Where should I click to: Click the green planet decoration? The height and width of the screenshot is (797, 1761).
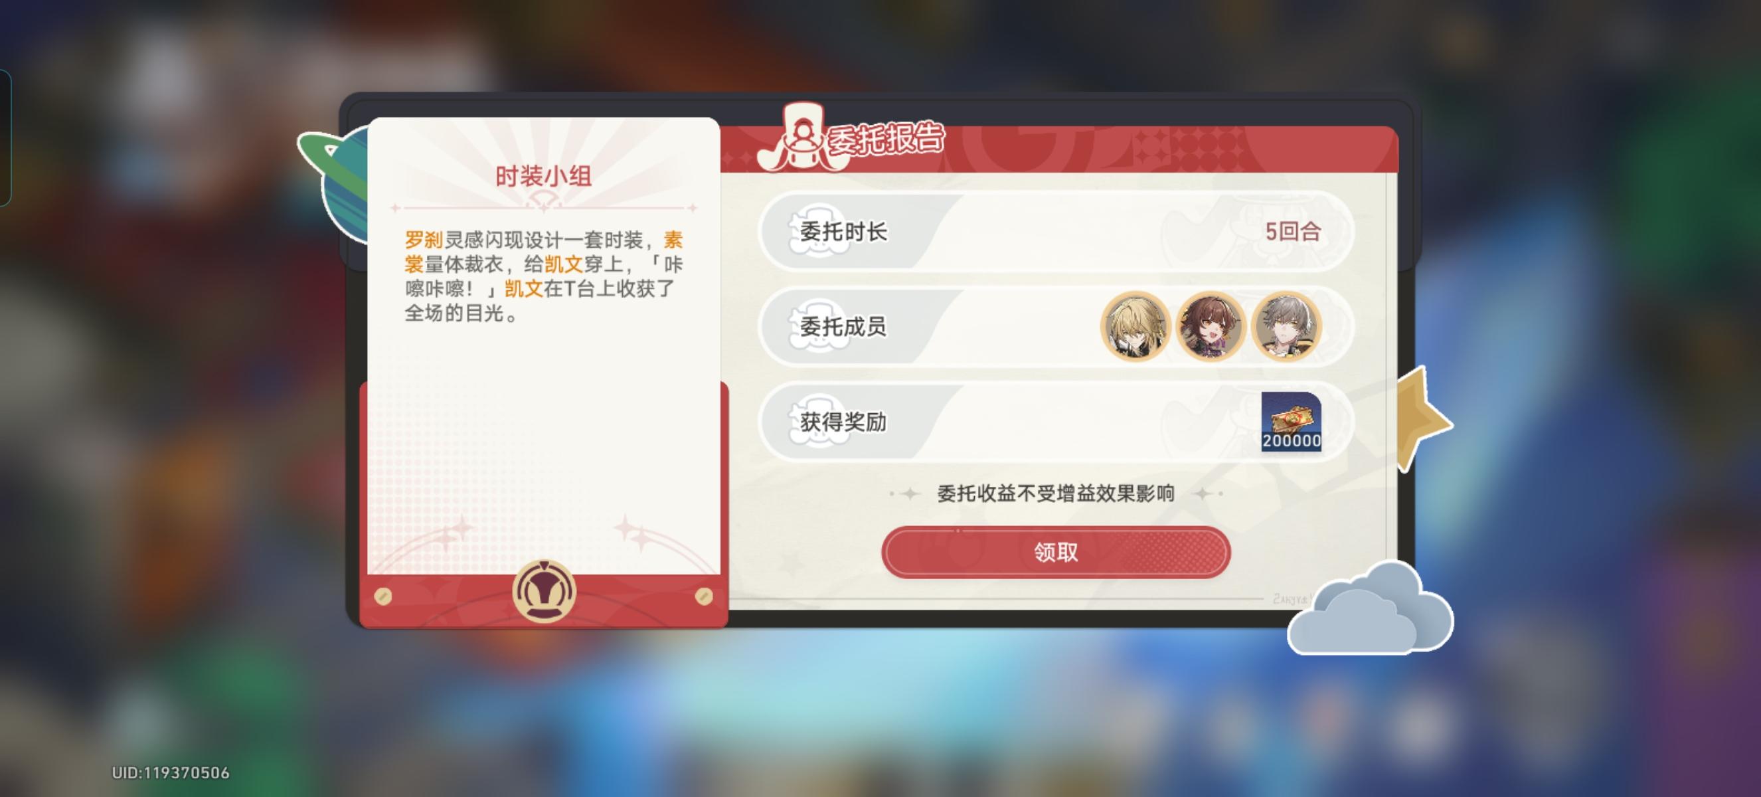pyautogui.click(x=335, y=179)
